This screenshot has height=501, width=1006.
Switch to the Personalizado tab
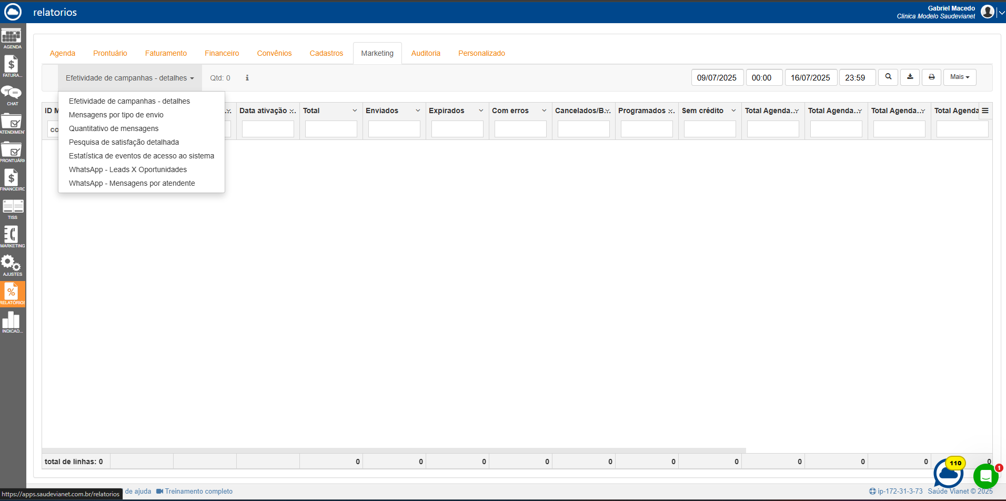coord(481,53)
